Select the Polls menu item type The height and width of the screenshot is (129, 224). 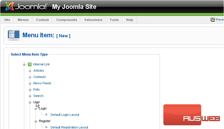36,89
